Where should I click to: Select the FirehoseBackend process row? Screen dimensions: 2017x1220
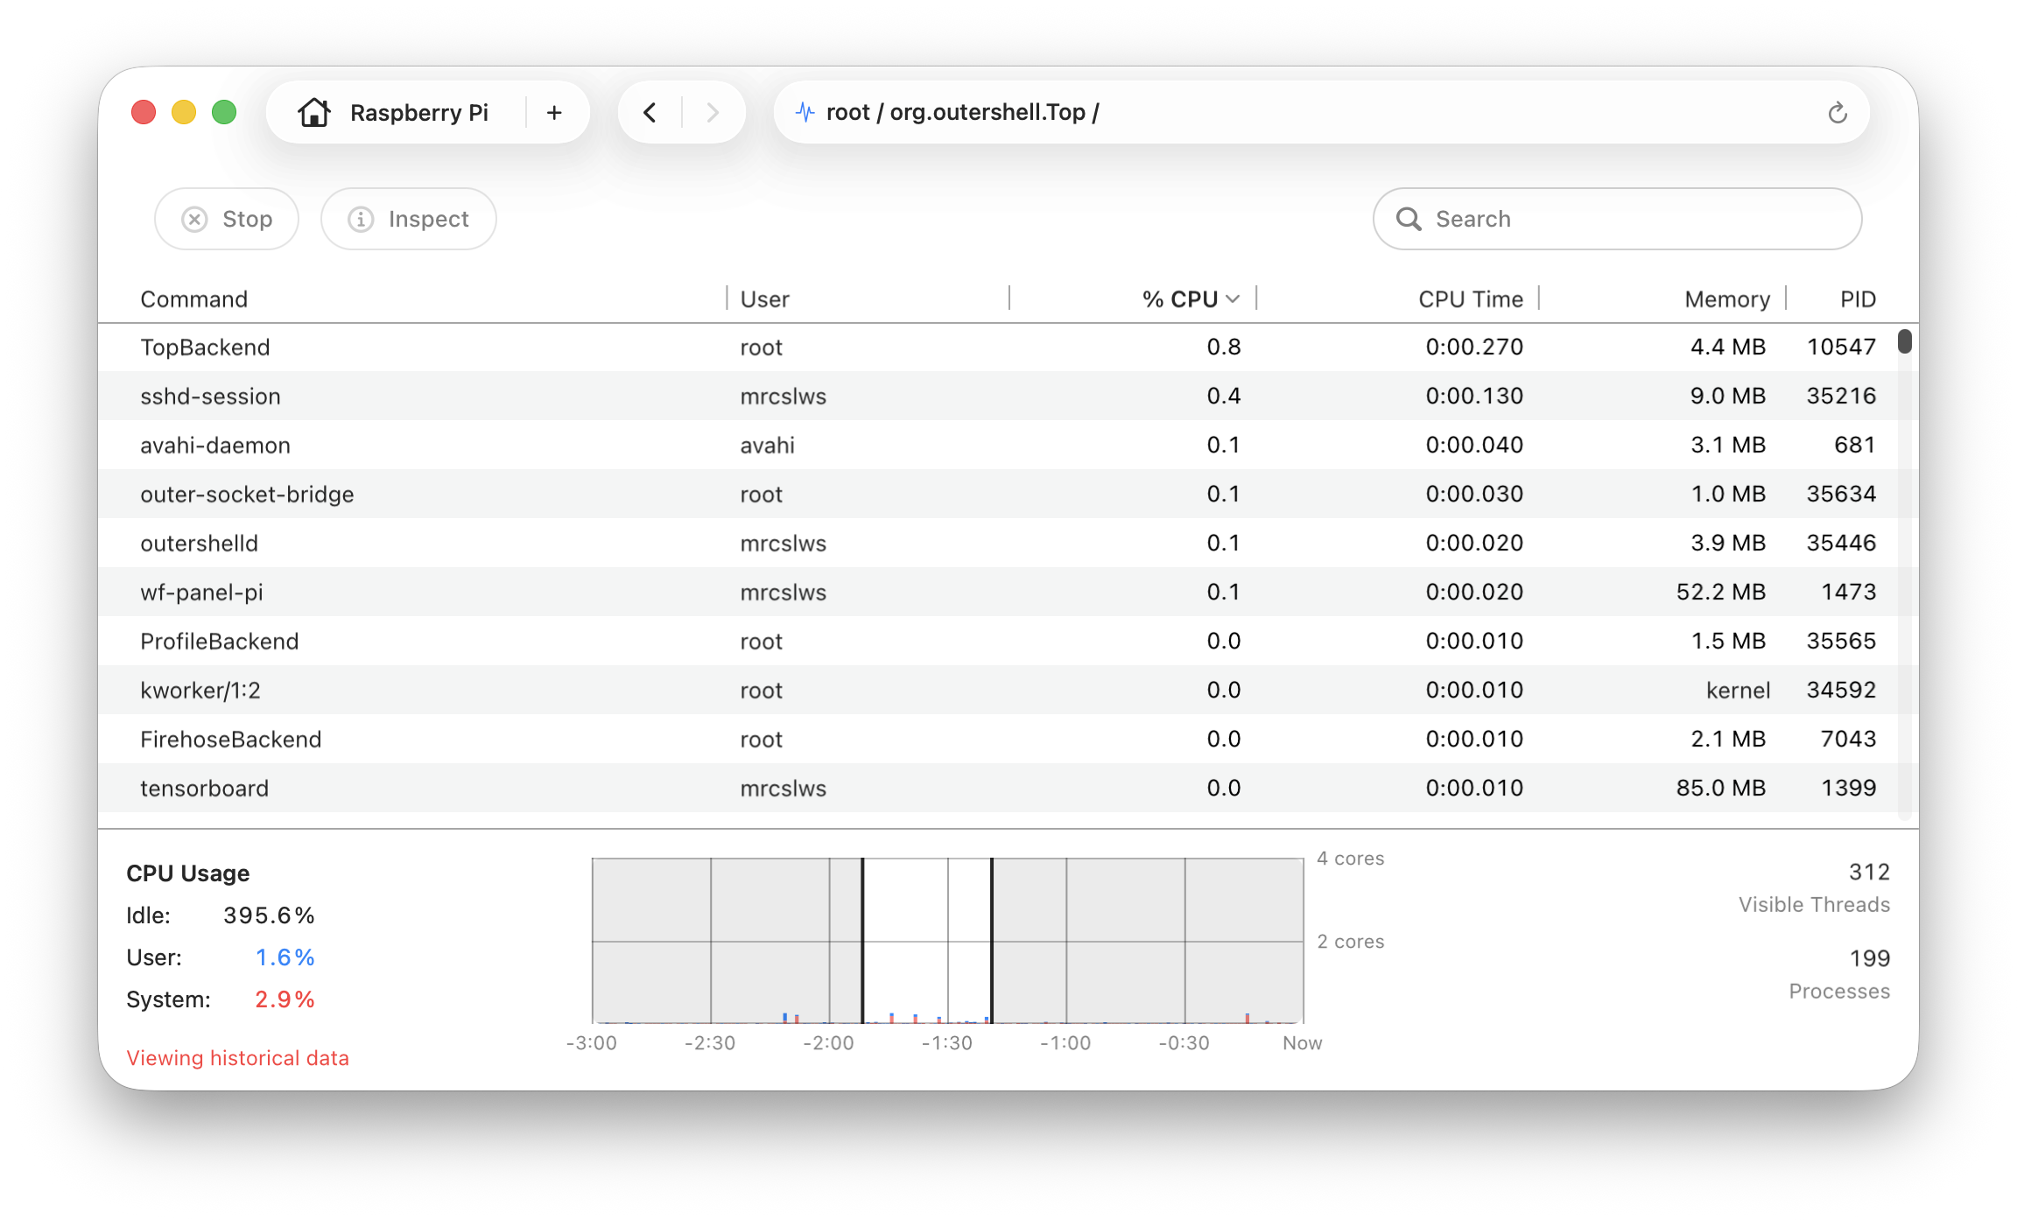pyautogui.click(x=998, y=740)
